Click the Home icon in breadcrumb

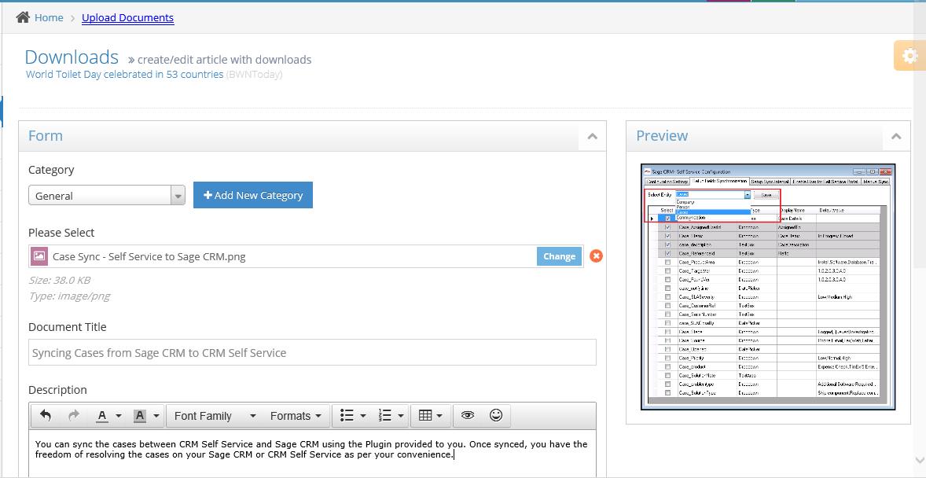(23, 17)
